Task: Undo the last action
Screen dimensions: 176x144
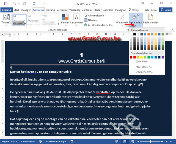Action: pyautogui.click(x=15, y=4)
